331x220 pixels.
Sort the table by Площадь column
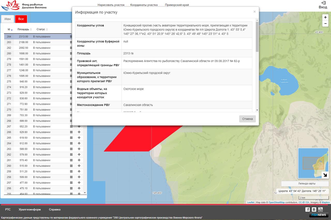click(x=25, y=29)
